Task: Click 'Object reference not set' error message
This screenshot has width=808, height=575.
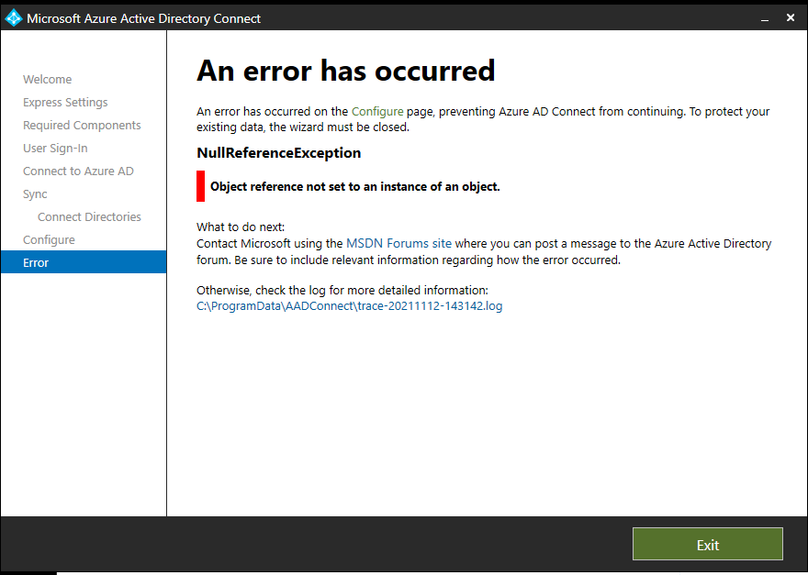Action: pos(355,186)
